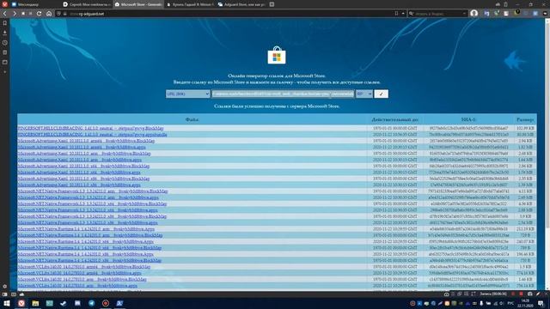Add a new web panel
The height and width of the screenshot is (309, 550).
pos(5,72)
